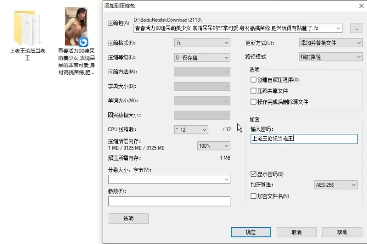Check 操作完成后删除源文件 option
The image size is (367, 244).
(253, 102)
